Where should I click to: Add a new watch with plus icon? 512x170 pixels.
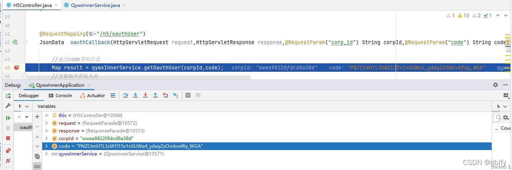tap(37, 117)
